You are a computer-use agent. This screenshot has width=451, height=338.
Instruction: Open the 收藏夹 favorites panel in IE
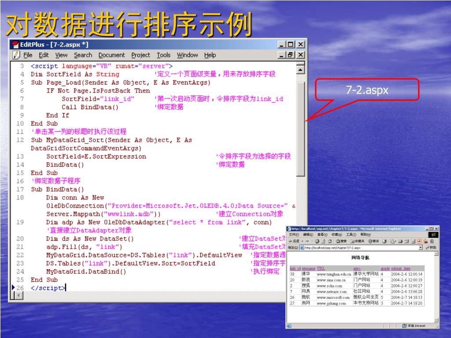[357, 241]
